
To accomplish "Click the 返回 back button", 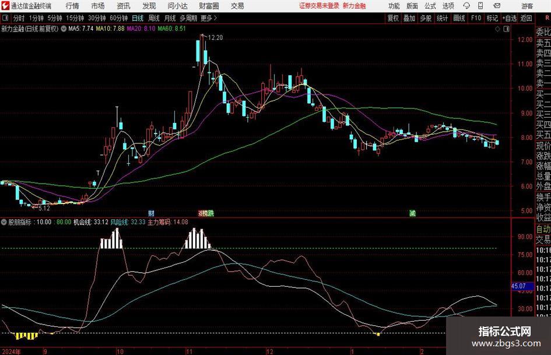I will pos(526,18).
